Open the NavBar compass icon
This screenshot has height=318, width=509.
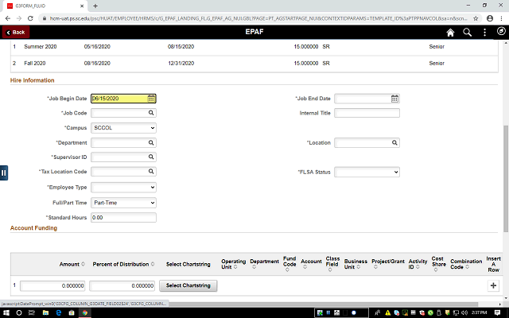(x=501, y=32)
